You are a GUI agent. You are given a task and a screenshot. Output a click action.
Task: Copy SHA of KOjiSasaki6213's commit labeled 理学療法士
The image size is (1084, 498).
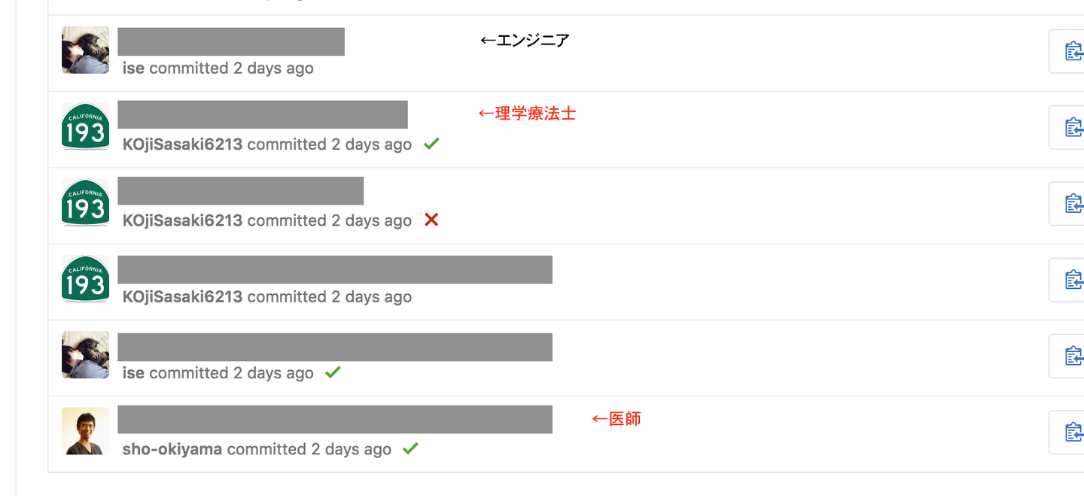1072,128
